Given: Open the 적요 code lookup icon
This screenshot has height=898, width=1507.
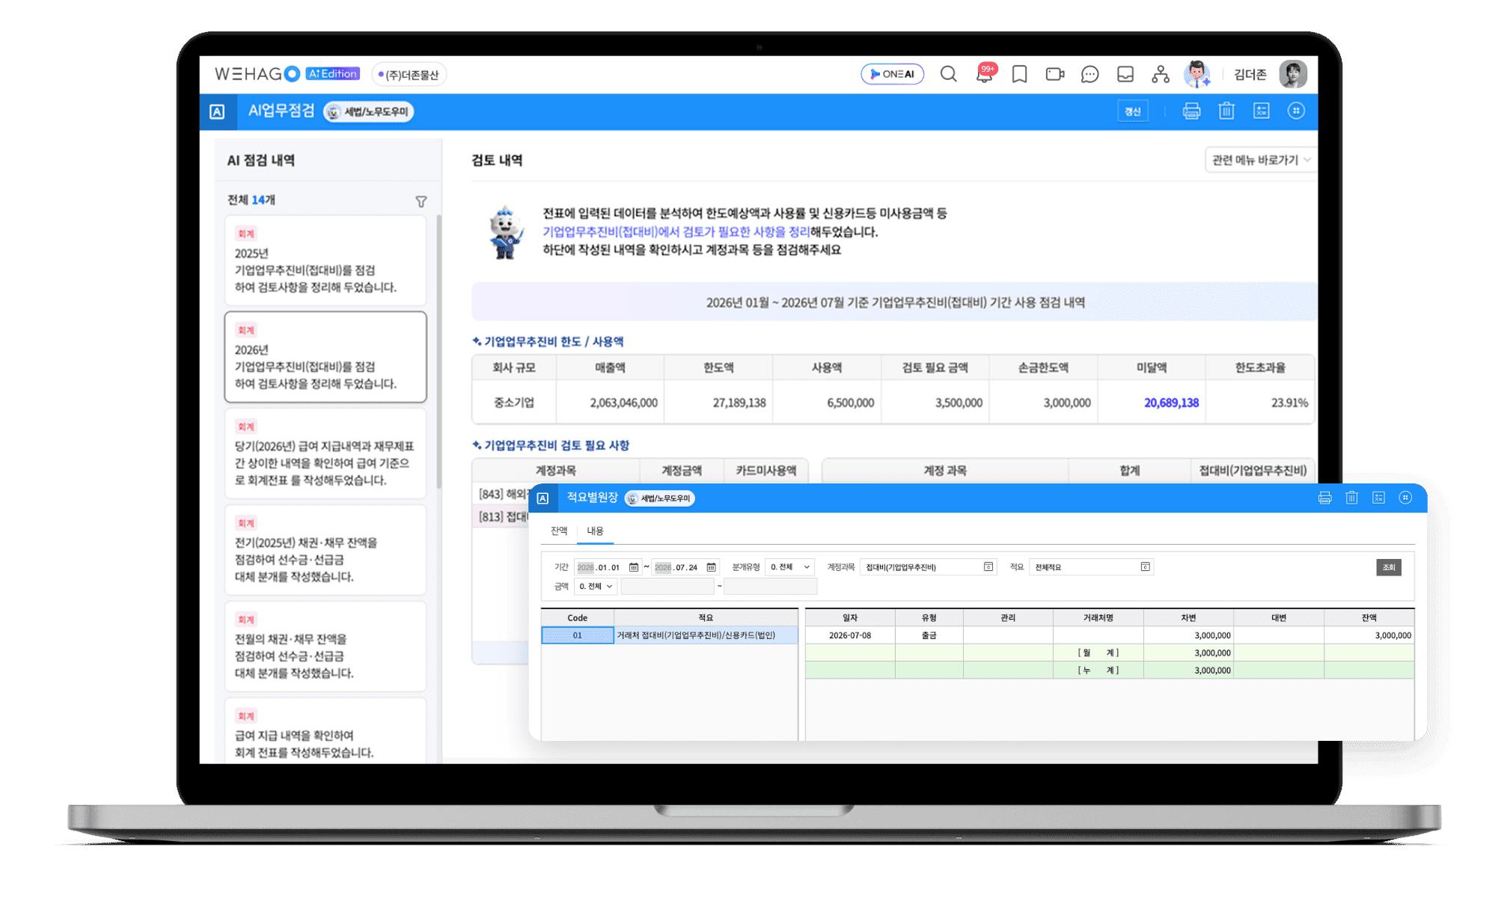Looking at the screenshot, I should pyautogui.click(x=1145, y=566).
